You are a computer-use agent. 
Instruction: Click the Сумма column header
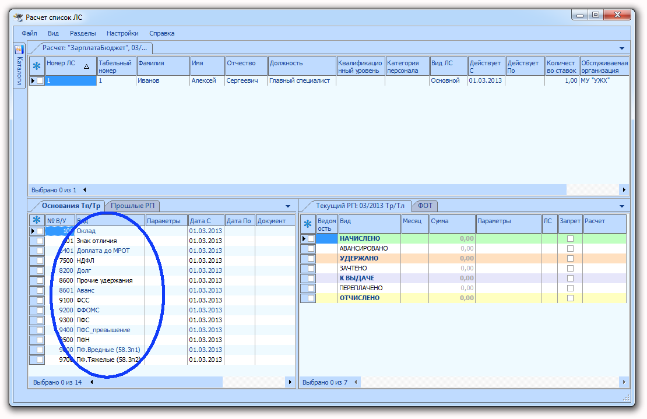(452, 224)
